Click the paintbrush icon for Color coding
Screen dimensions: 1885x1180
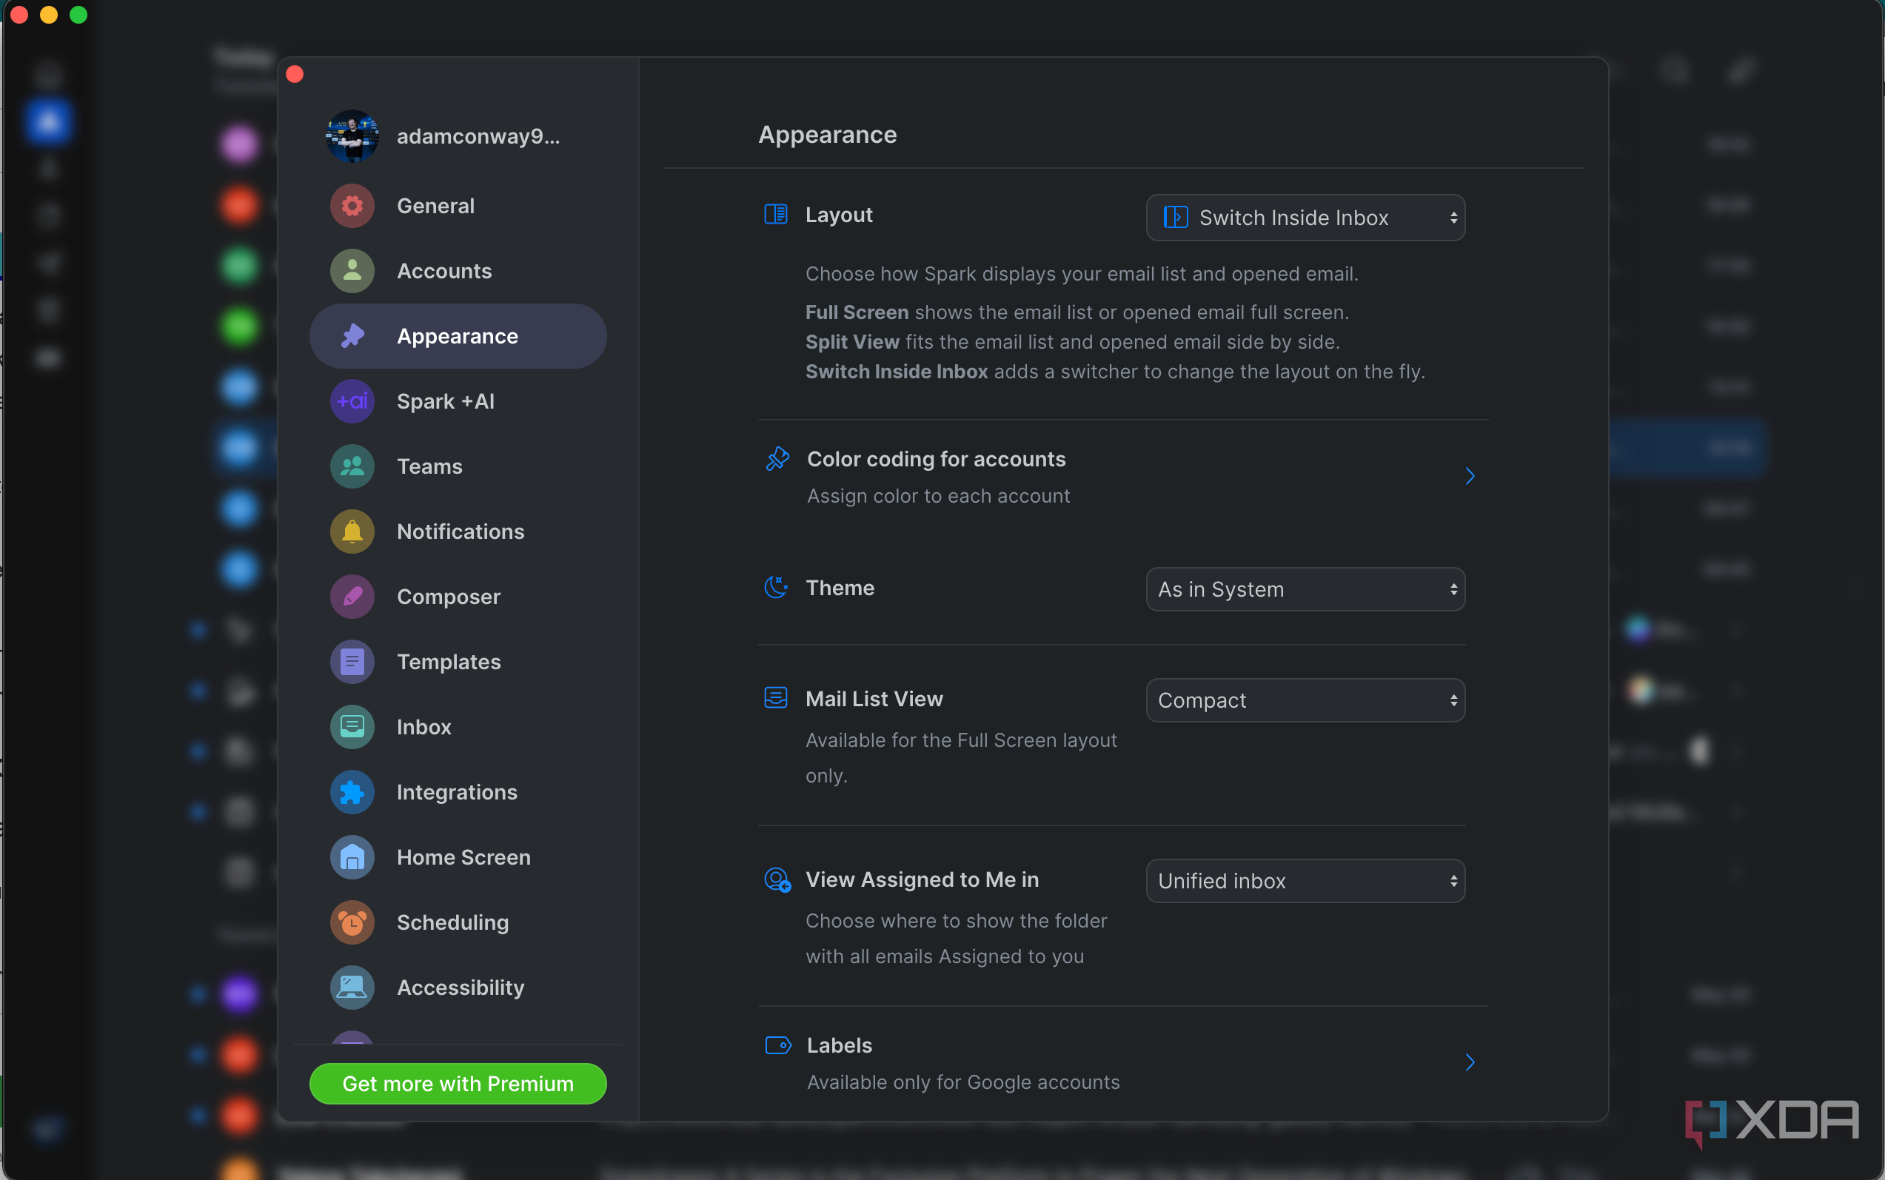777,459
